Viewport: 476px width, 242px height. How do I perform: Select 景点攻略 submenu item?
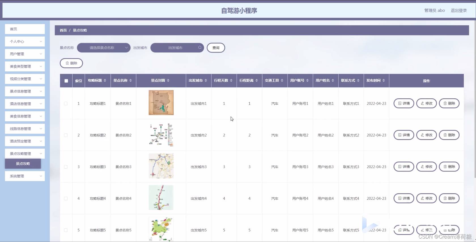(23, 164)
